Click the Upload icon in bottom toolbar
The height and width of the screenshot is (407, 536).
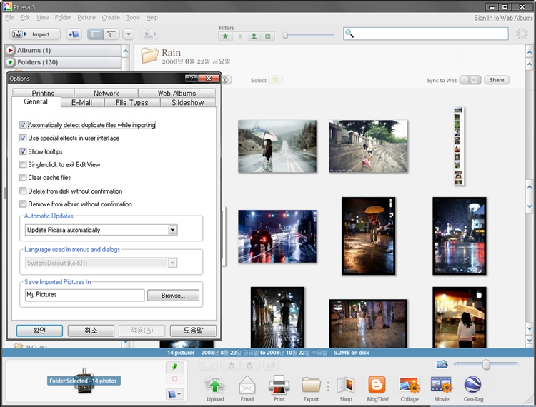pyautogui.click(x=215, y=386)
